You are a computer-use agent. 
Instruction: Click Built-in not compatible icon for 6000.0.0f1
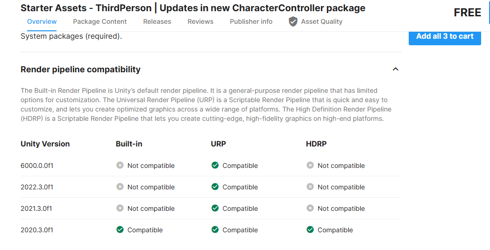tap(120, 166)
